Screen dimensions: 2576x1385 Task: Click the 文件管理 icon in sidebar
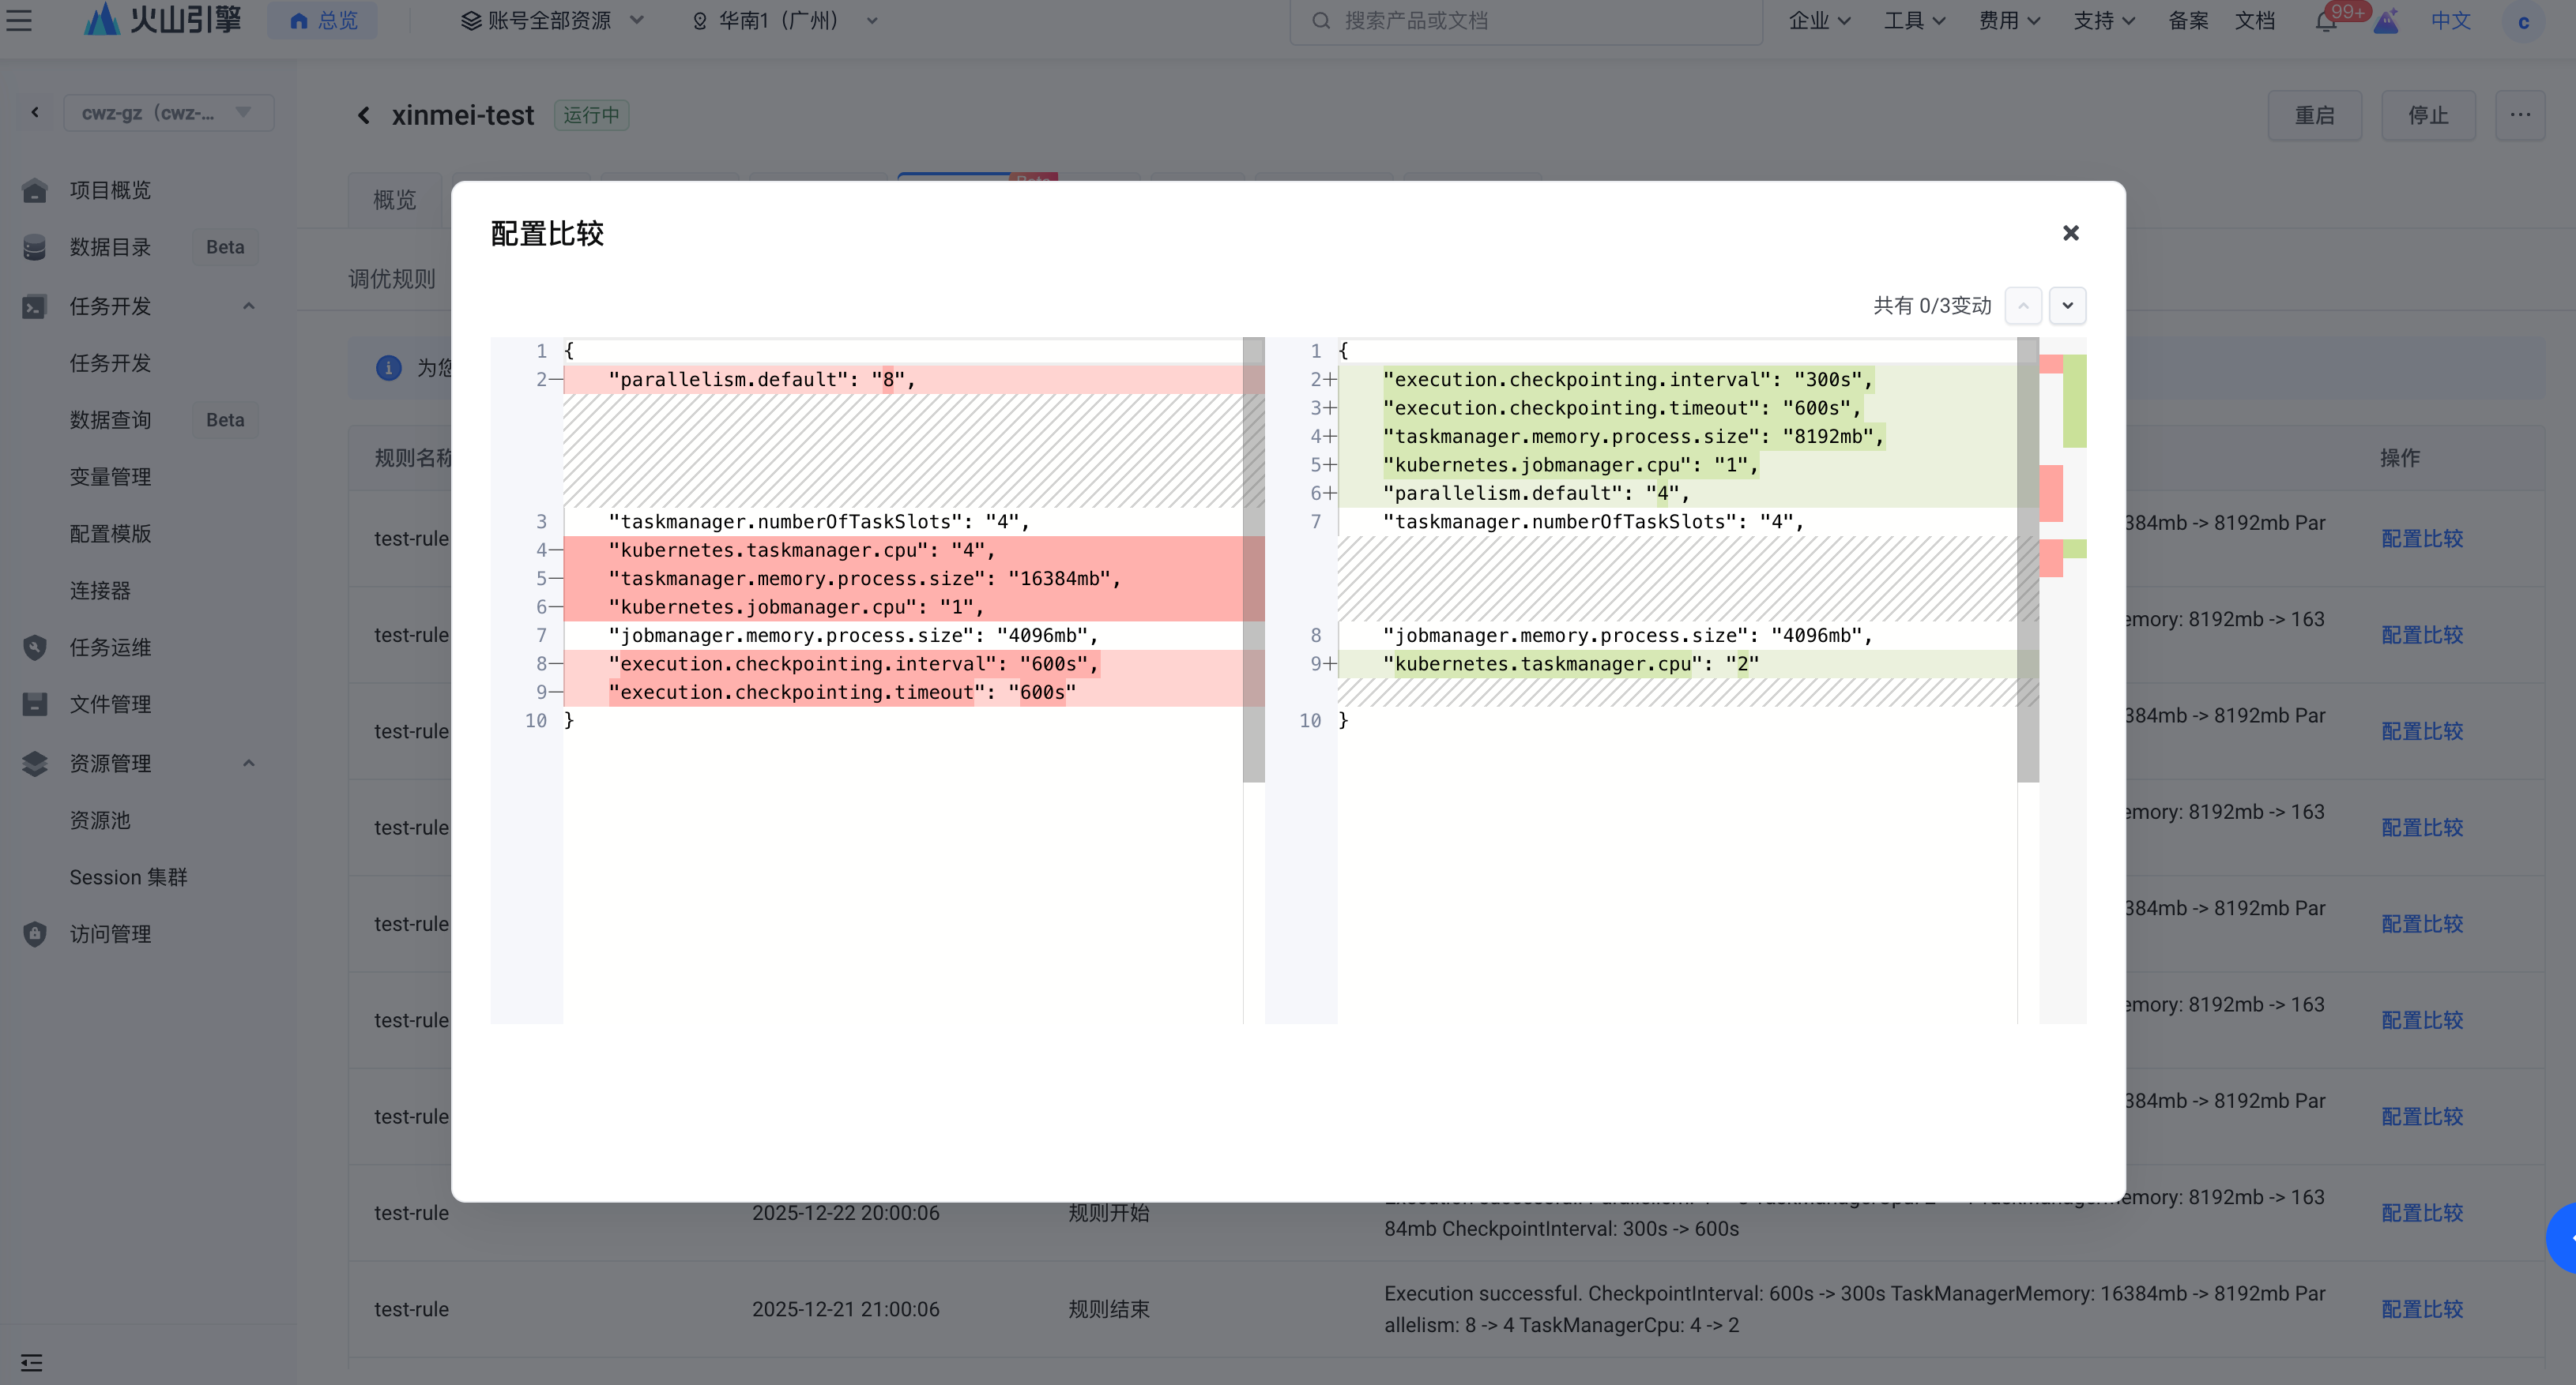(35, 704)
